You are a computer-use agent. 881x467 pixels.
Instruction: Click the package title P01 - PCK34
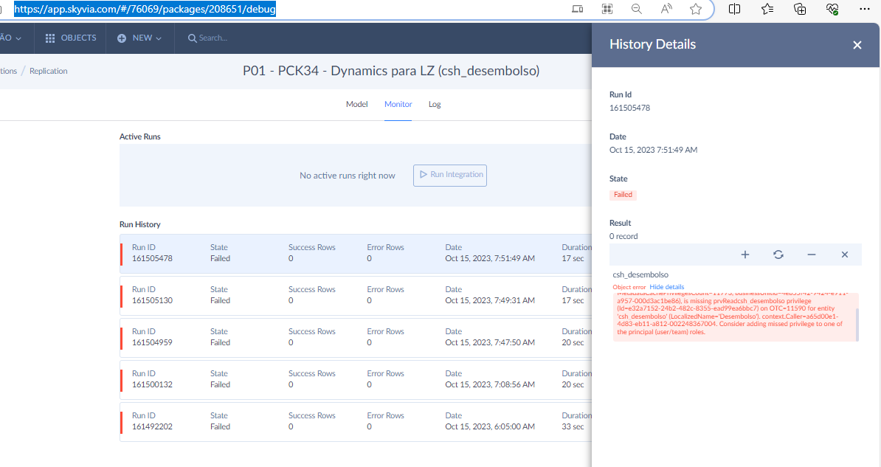tap(391, 71)
